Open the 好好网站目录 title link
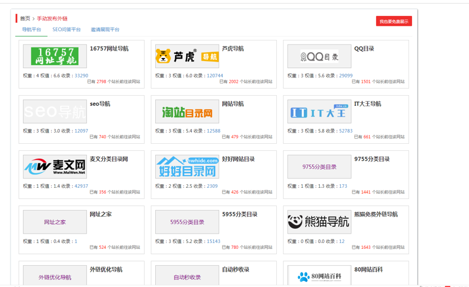 pos(239,159)
